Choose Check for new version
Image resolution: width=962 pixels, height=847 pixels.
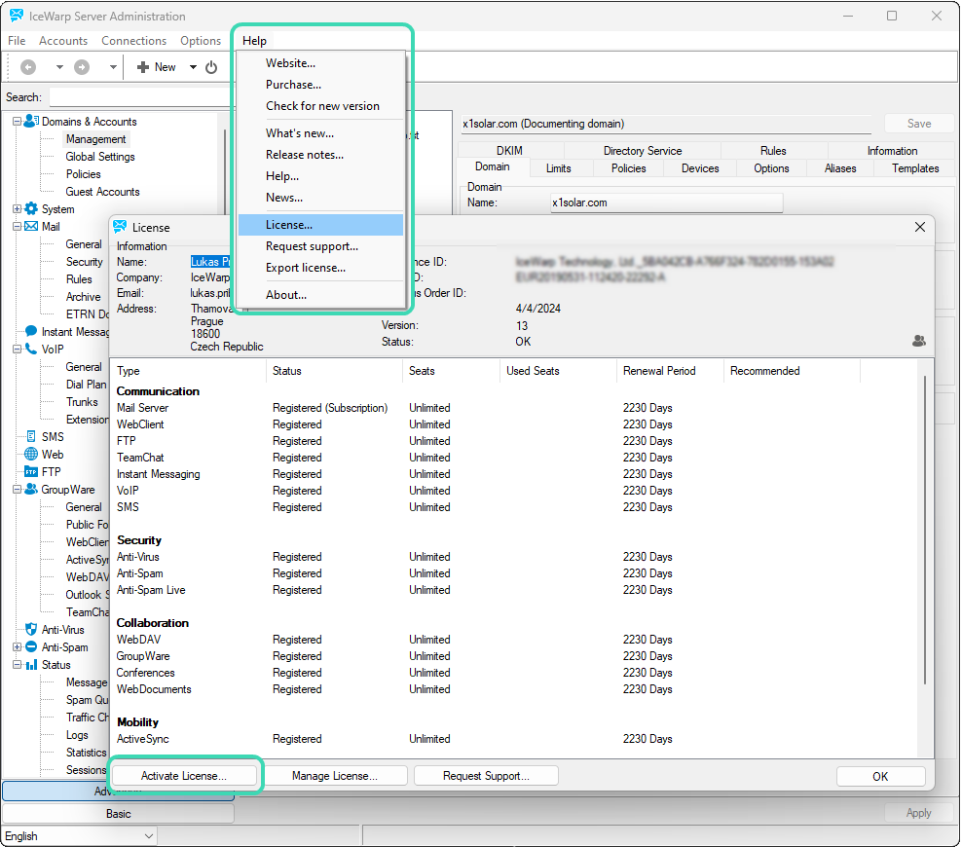tap(321, 105)
